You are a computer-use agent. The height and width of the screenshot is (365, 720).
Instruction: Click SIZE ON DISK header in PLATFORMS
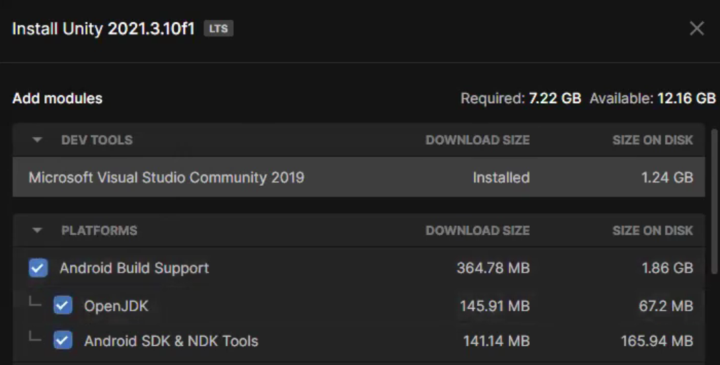(x=653, y=230)
